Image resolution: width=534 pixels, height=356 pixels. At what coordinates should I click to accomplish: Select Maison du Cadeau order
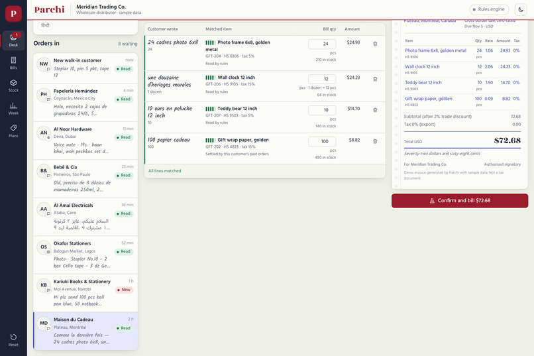point(85,331)
